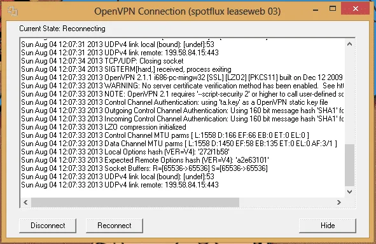Image resolution: width=376 pixels, height=244 pixels.
Task: Hide the OpenVPN connection window
Action: (328, 226)
